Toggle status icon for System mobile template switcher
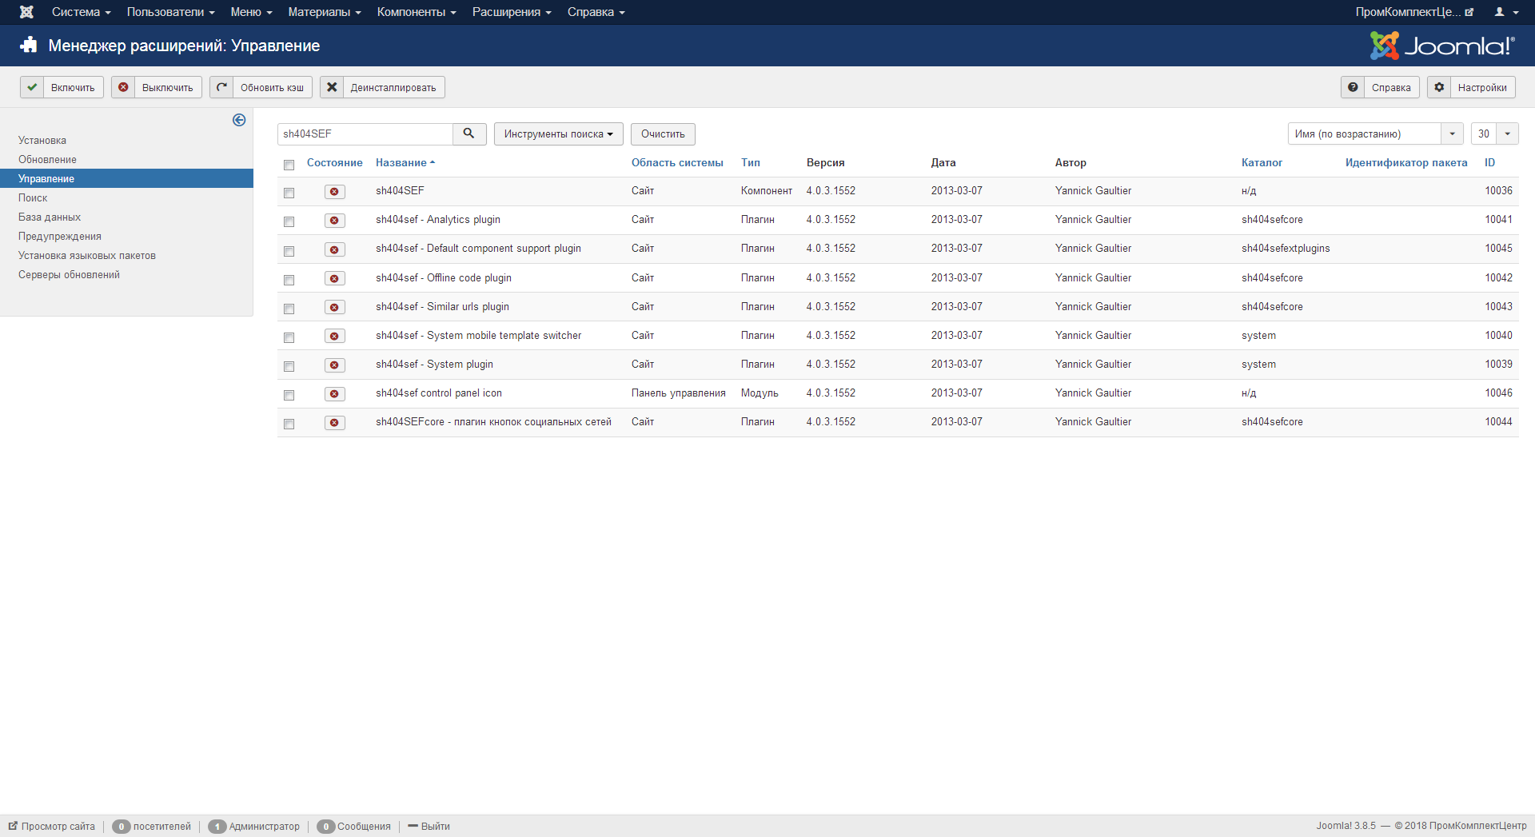This screenshot has width=1535, height=837. pos(334,336)
